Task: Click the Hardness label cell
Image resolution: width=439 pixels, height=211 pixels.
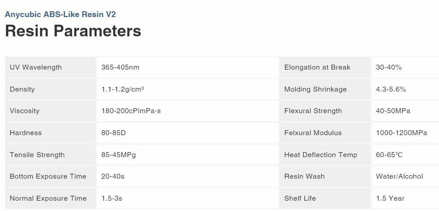Action: pyautogui.click(x=50, y=133)
